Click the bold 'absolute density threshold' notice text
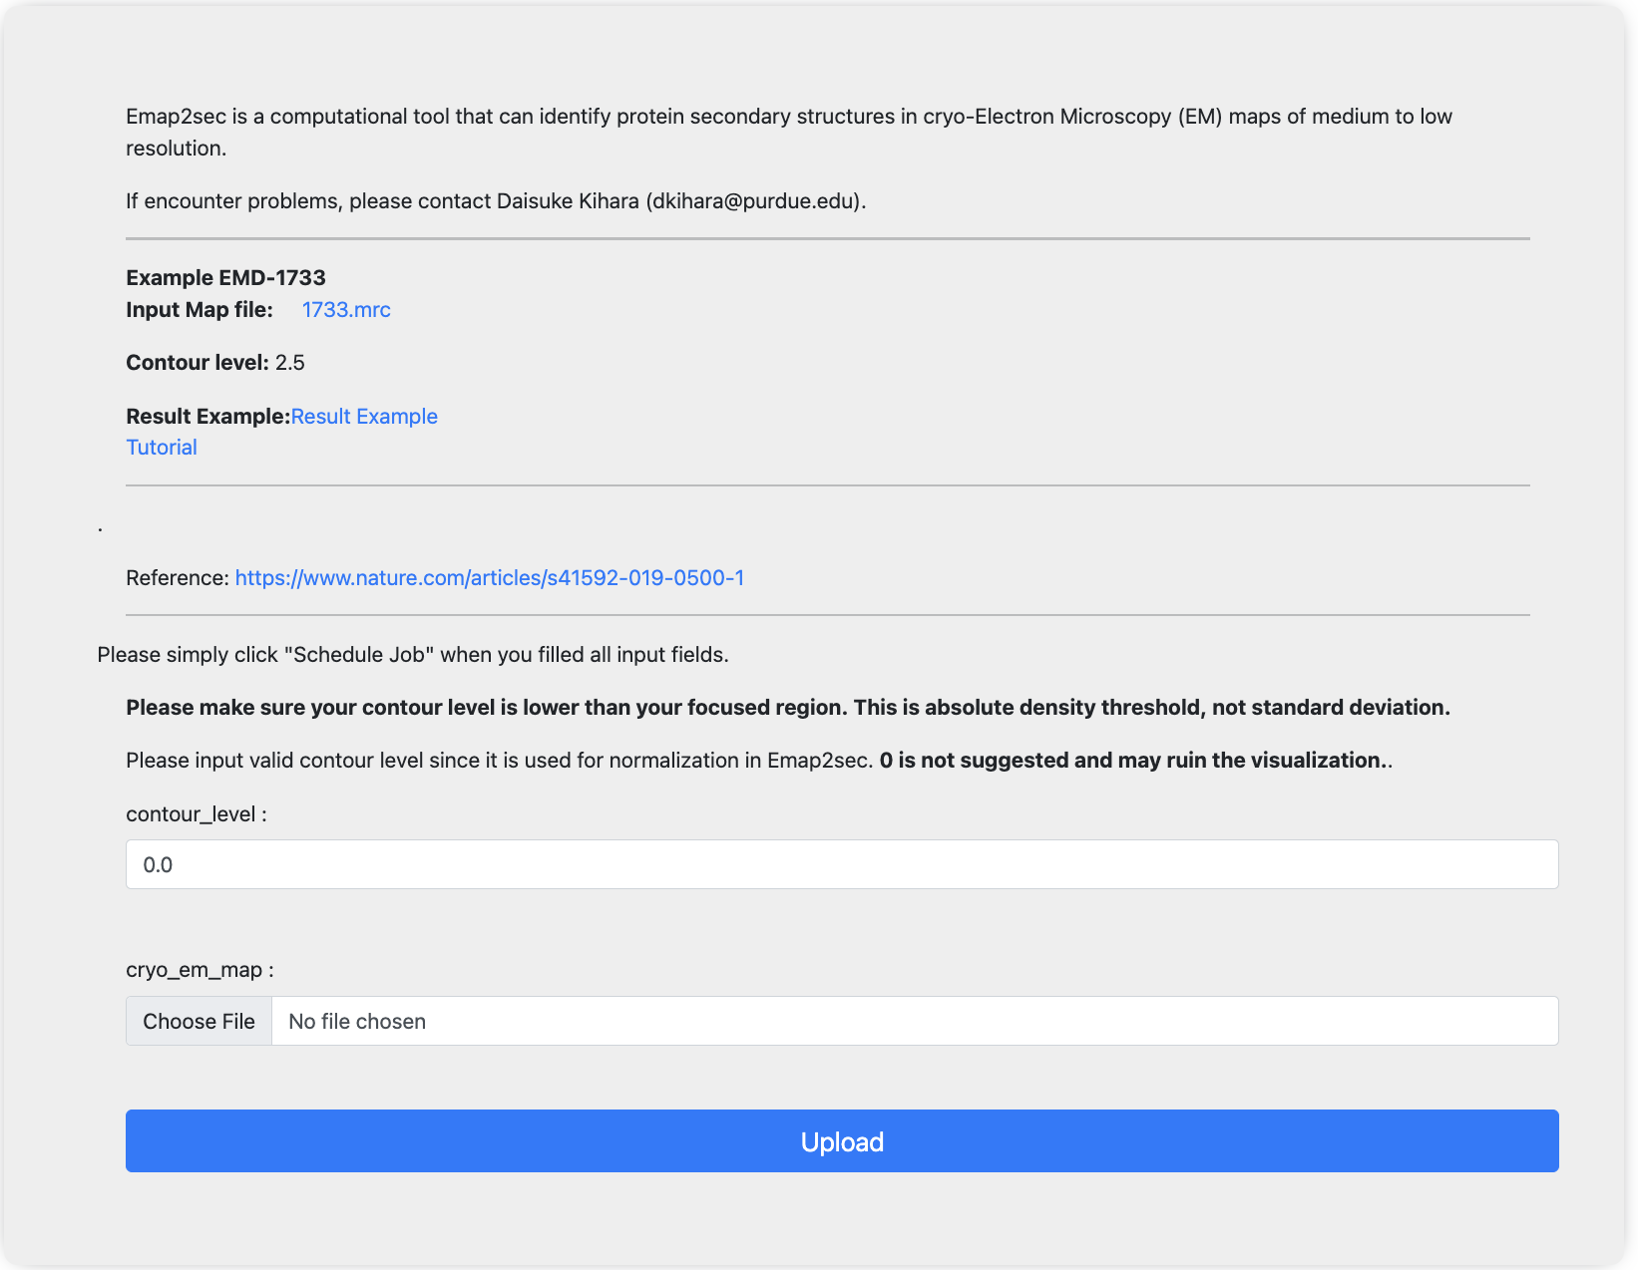The width and height of the screenshot is (1638, 1270). tap(788, 708)
